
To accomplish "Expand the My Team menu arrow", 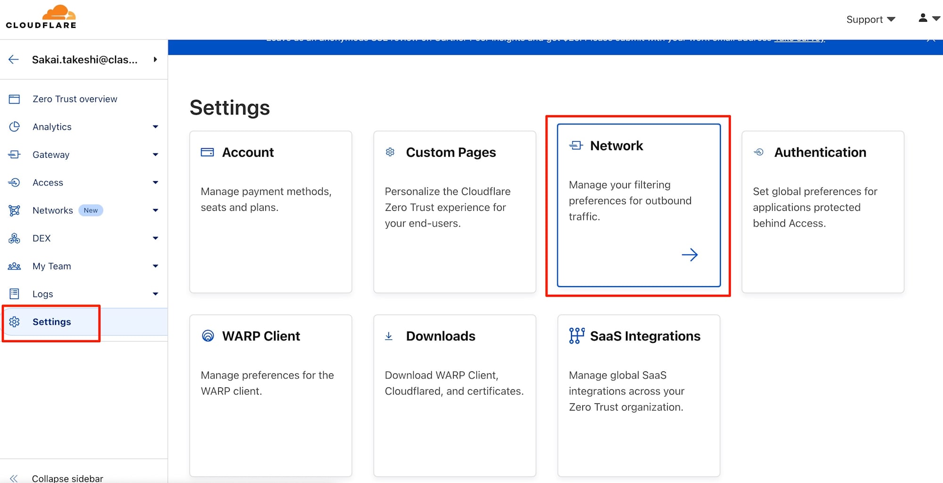I will point(156,266).
